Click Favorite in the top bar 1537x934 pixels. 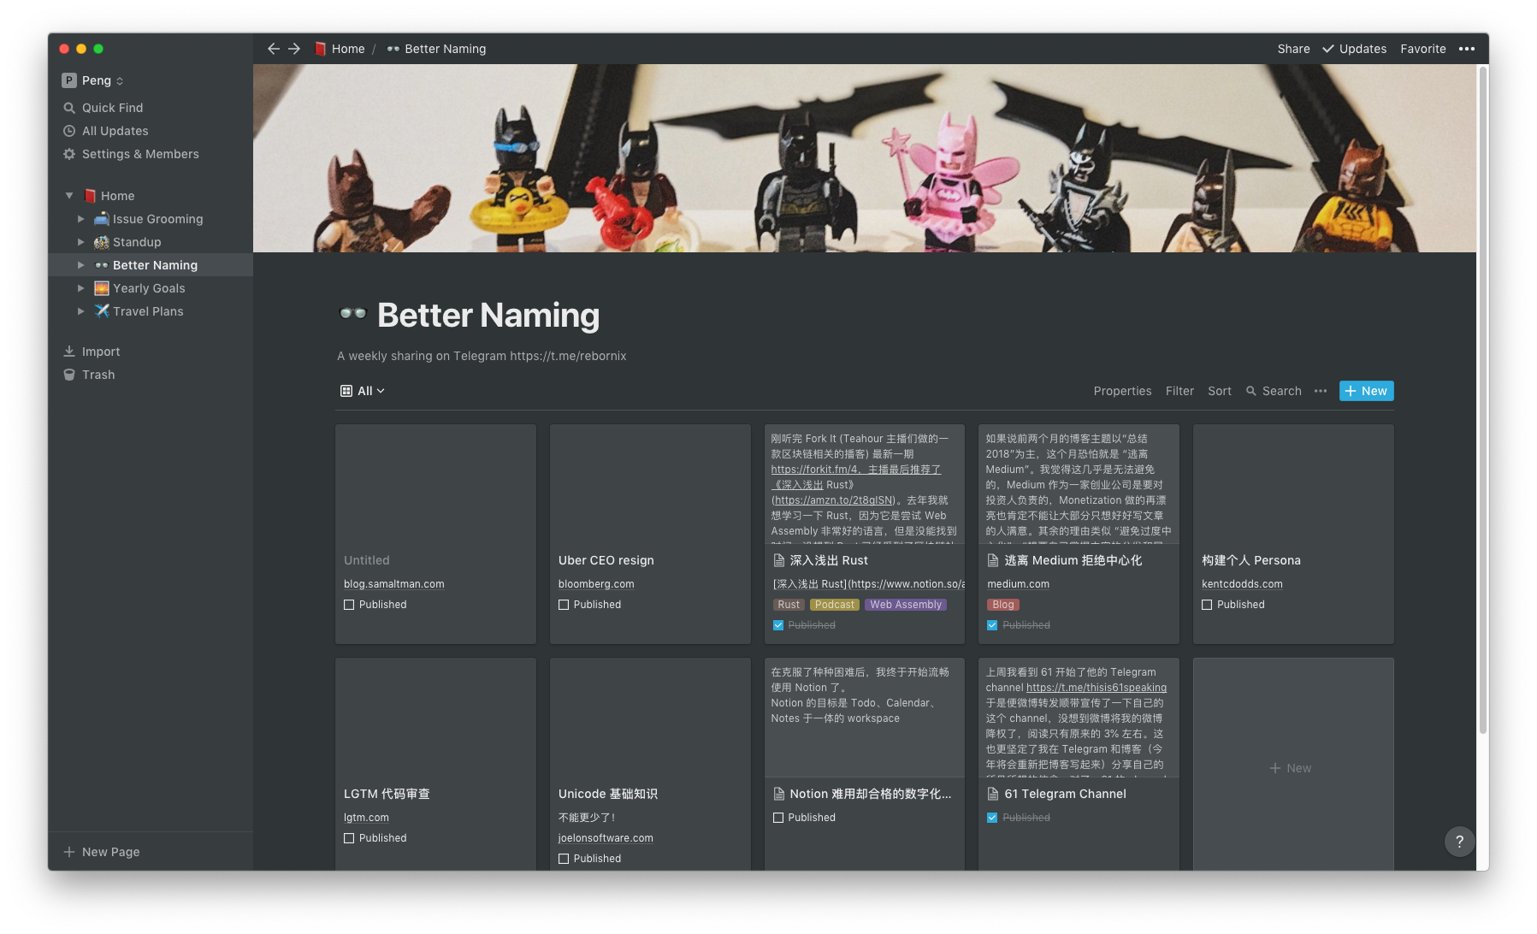(1423, 49)
